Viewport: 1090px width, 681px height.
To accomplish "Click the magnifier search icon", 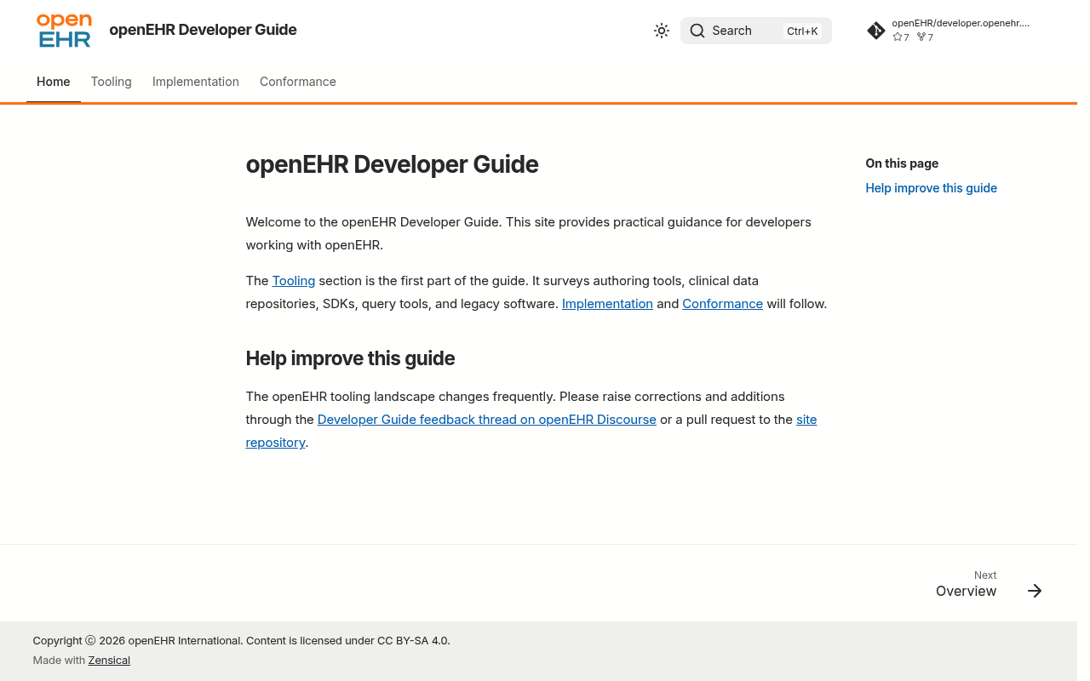I will [x=697, y=31].
